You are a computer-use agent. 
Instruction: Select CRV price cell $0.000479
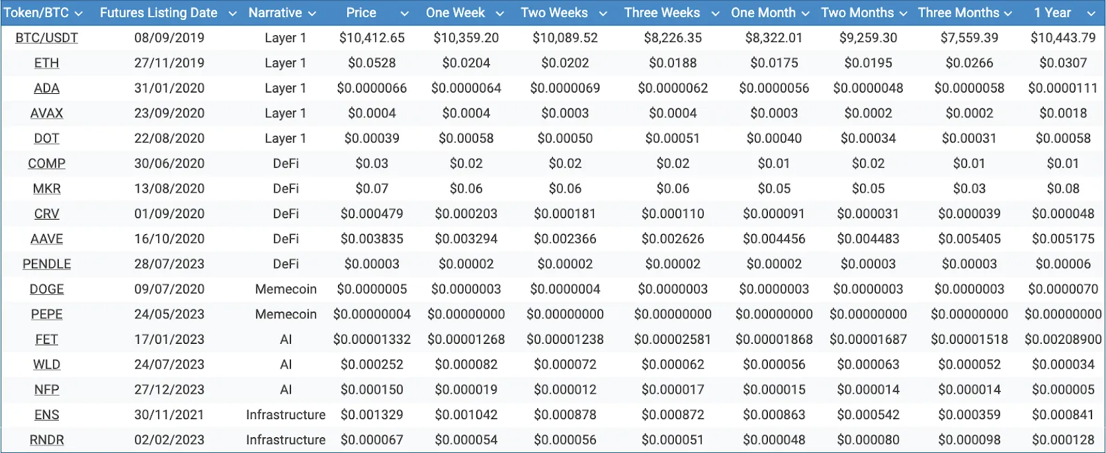(372, 214)
